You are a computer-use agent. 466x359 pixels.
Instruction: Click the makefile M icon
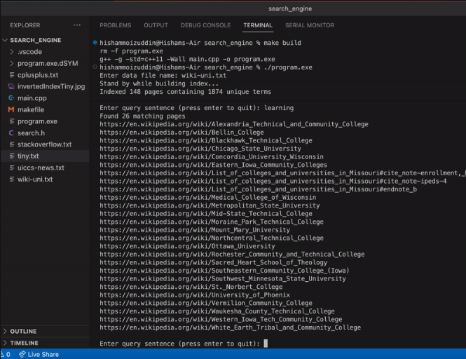point(11,110)
